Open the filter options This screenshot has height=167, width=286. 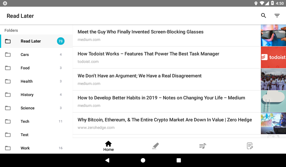coord(277,16)
